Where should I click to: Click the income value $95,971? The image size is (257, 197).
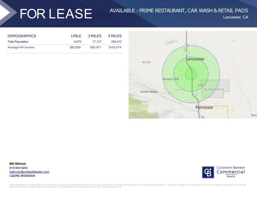tap(96, 47)
